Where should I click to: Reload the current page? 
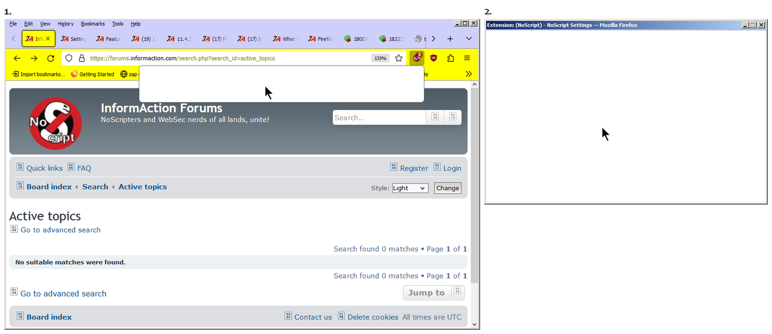click(51, 58)
